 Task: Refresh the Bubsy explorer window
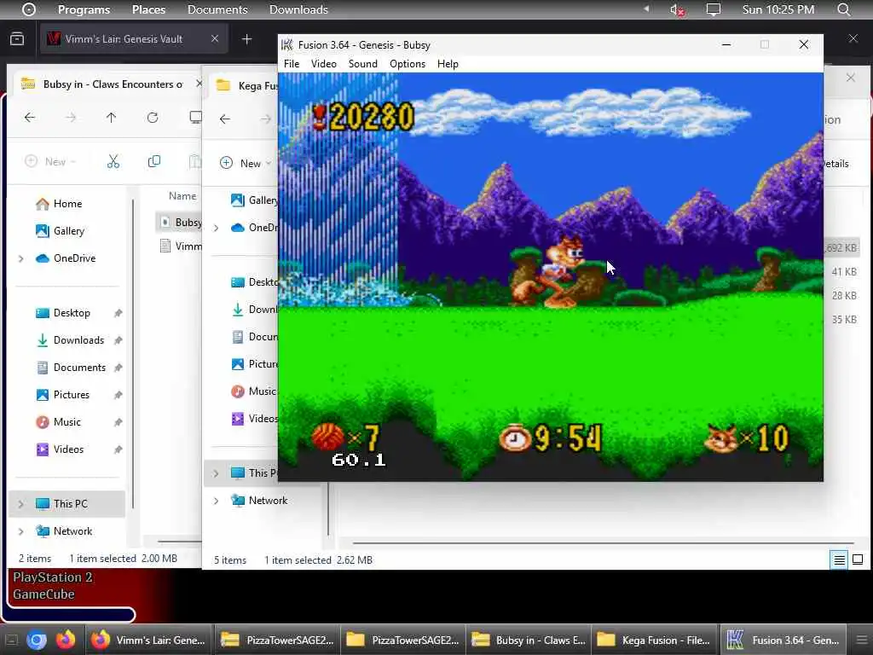(x=153, y=118)
